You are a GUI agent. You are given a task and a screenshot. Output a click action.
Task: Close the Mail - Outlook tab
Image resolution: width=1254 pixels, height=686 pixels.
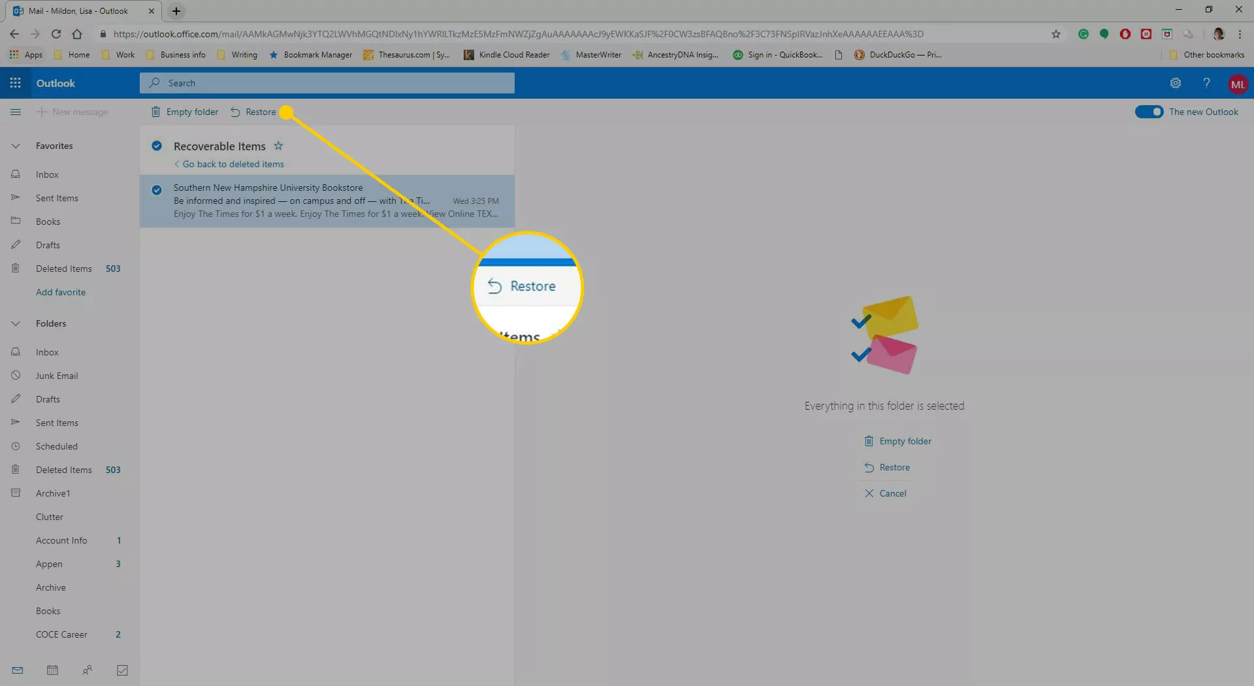[x=151, y=11]
